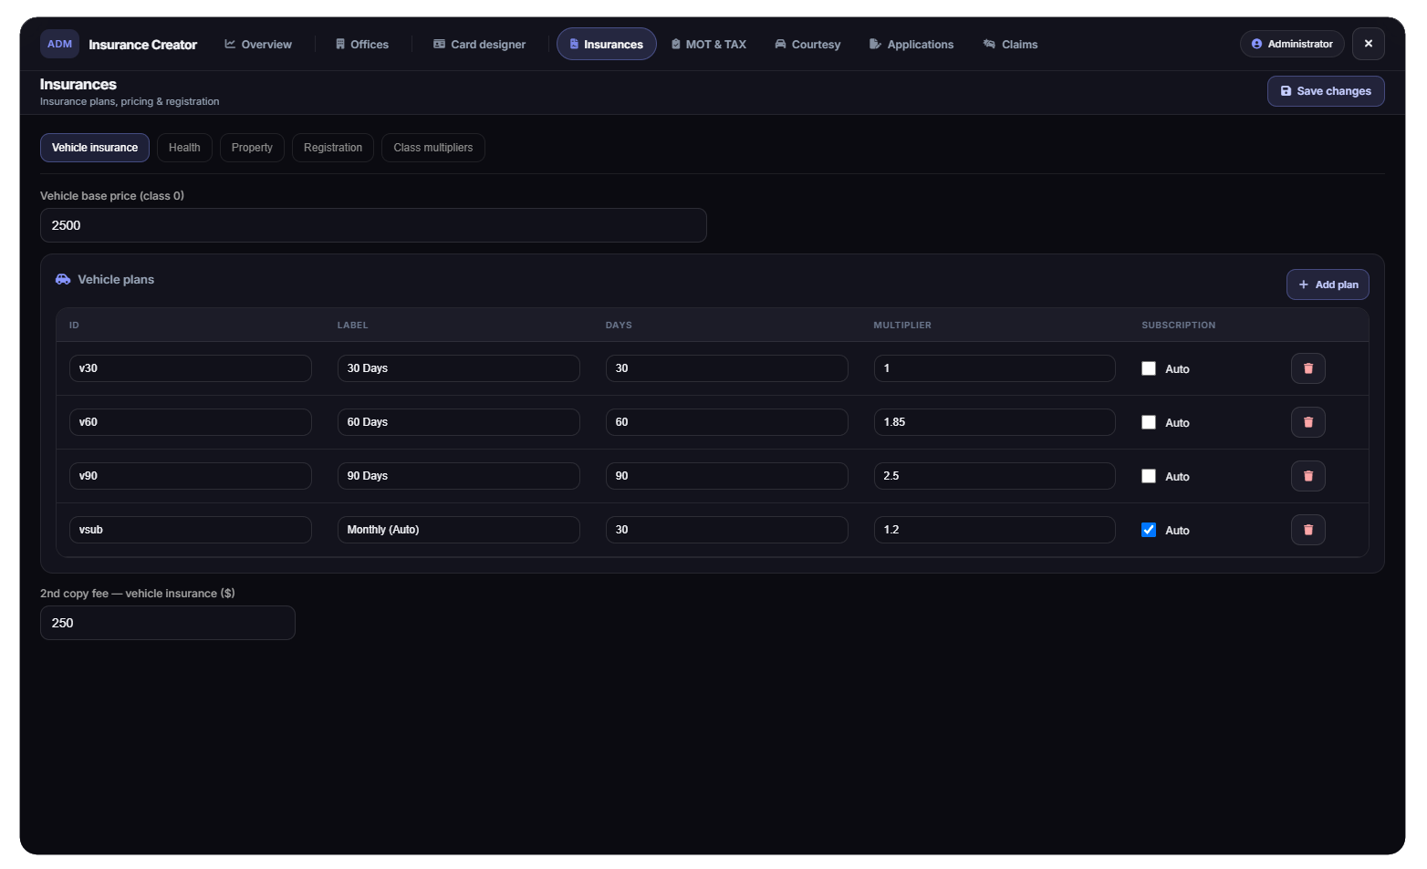
Task: Click the ADM logo badge
Action: click(x=59, y=44)
